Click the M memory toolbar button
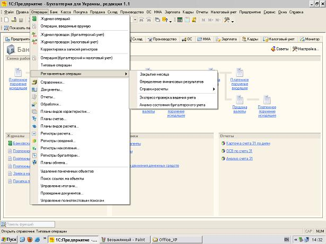This screenshot has width=326, height=244. [204, 20]
